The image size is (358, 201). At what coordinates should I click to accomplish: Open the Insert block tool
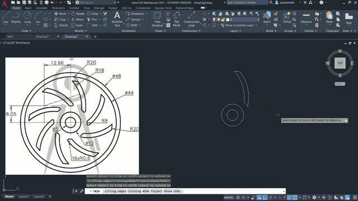coord(267,17)
